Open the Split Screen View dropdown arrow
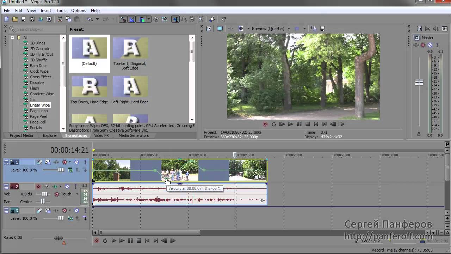Screen dimensions: 451x254 (248, 29)
